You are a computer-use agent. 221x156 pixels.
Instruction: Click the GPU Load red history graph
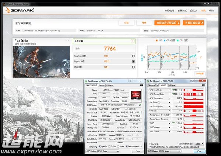193,111
